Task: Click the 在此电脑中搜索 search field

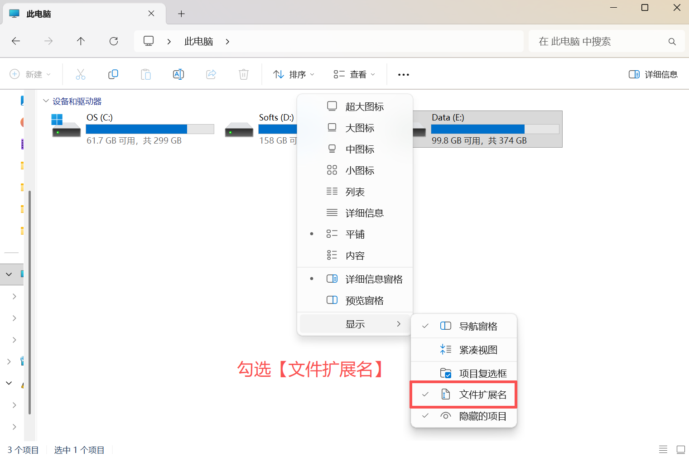Action: [602, 41]
